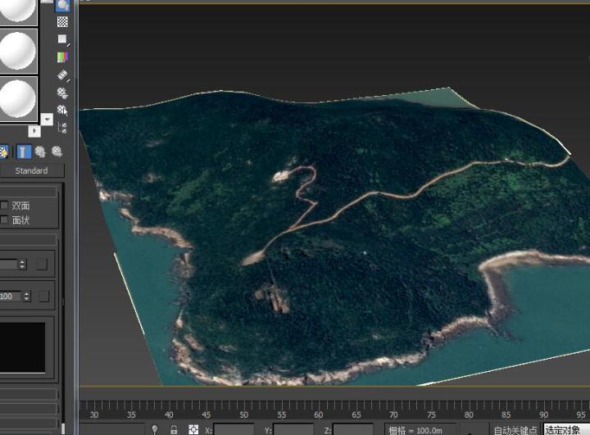This screenshot has height=435, width=590.
Task: Click the make preview filmstrip icon
Action: coord(62,75)
